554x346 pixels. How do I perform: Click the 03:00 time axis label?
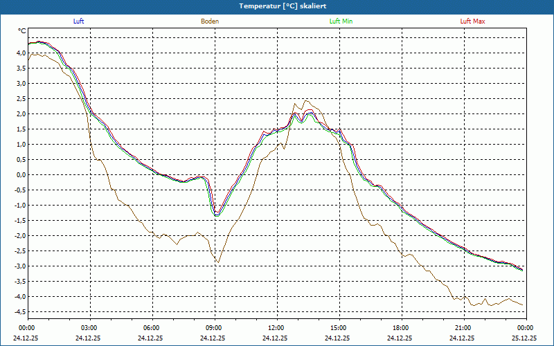point(91,328)
